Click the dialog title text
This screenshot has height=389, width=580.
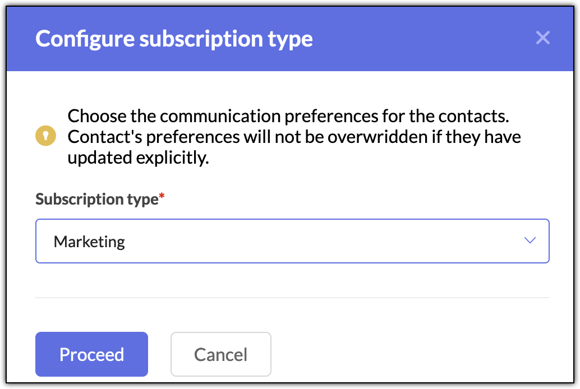[174, 39]
